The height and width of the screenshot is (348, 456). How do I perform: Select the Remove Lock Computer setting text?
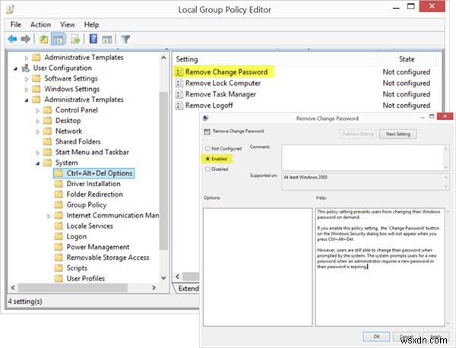click(223, 83)
